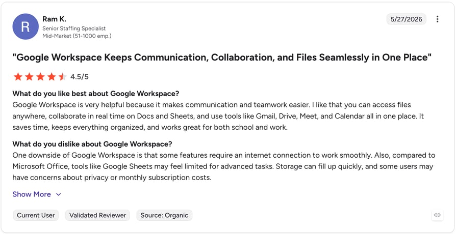Select the Validated Reviewer tag

(x=97, y=215)
